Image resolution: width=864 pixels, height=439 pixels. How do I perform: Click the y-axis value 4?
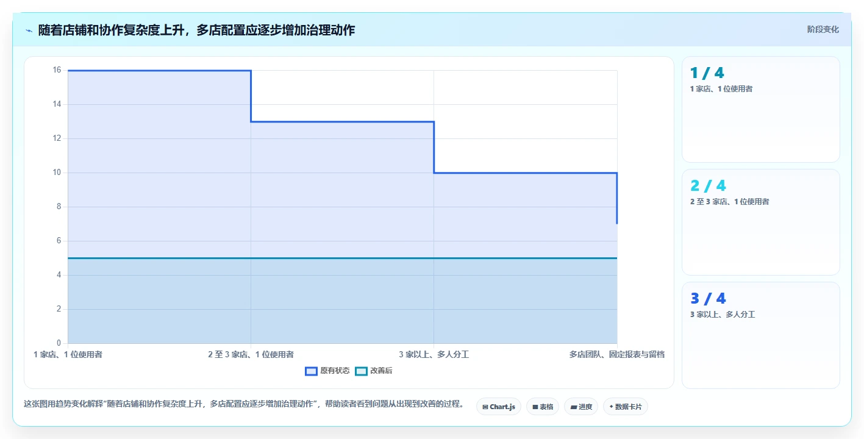[59, 275]
